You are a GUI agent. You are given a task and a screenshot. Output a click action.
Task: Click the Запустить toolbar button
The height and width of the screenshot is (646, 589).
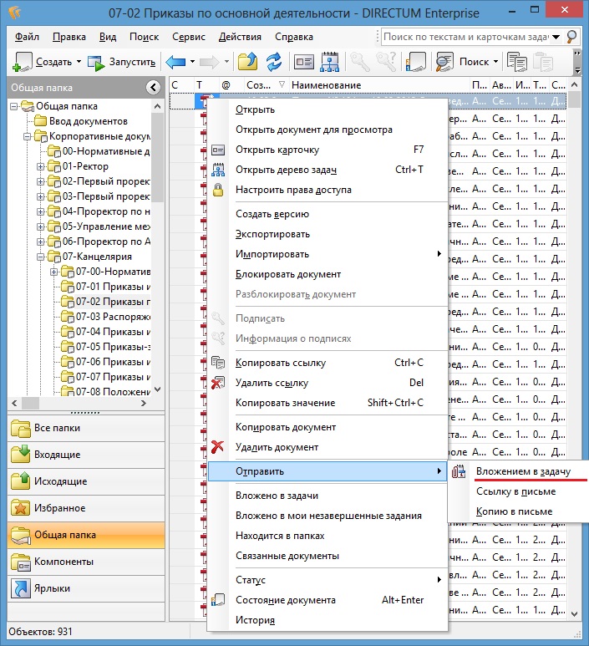122,62
